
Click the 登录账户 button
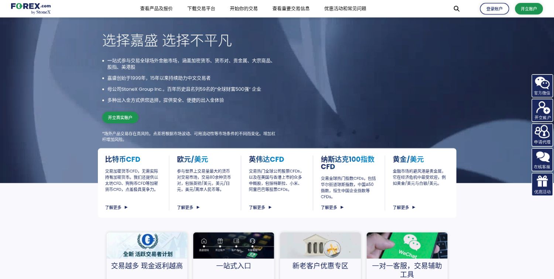point(495,9)
